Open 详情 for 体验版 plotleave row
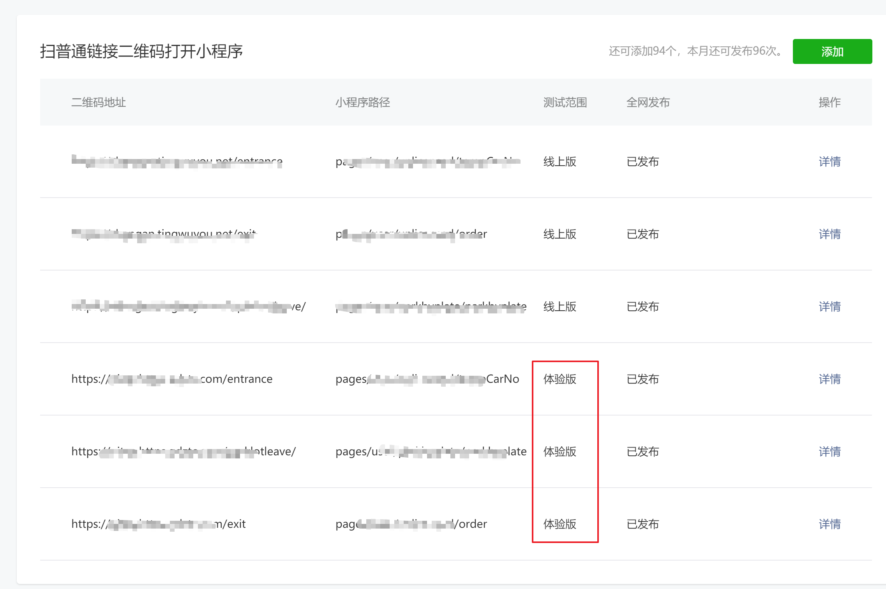The height and width of the screenshot is (589, 886). pos(830,451)
